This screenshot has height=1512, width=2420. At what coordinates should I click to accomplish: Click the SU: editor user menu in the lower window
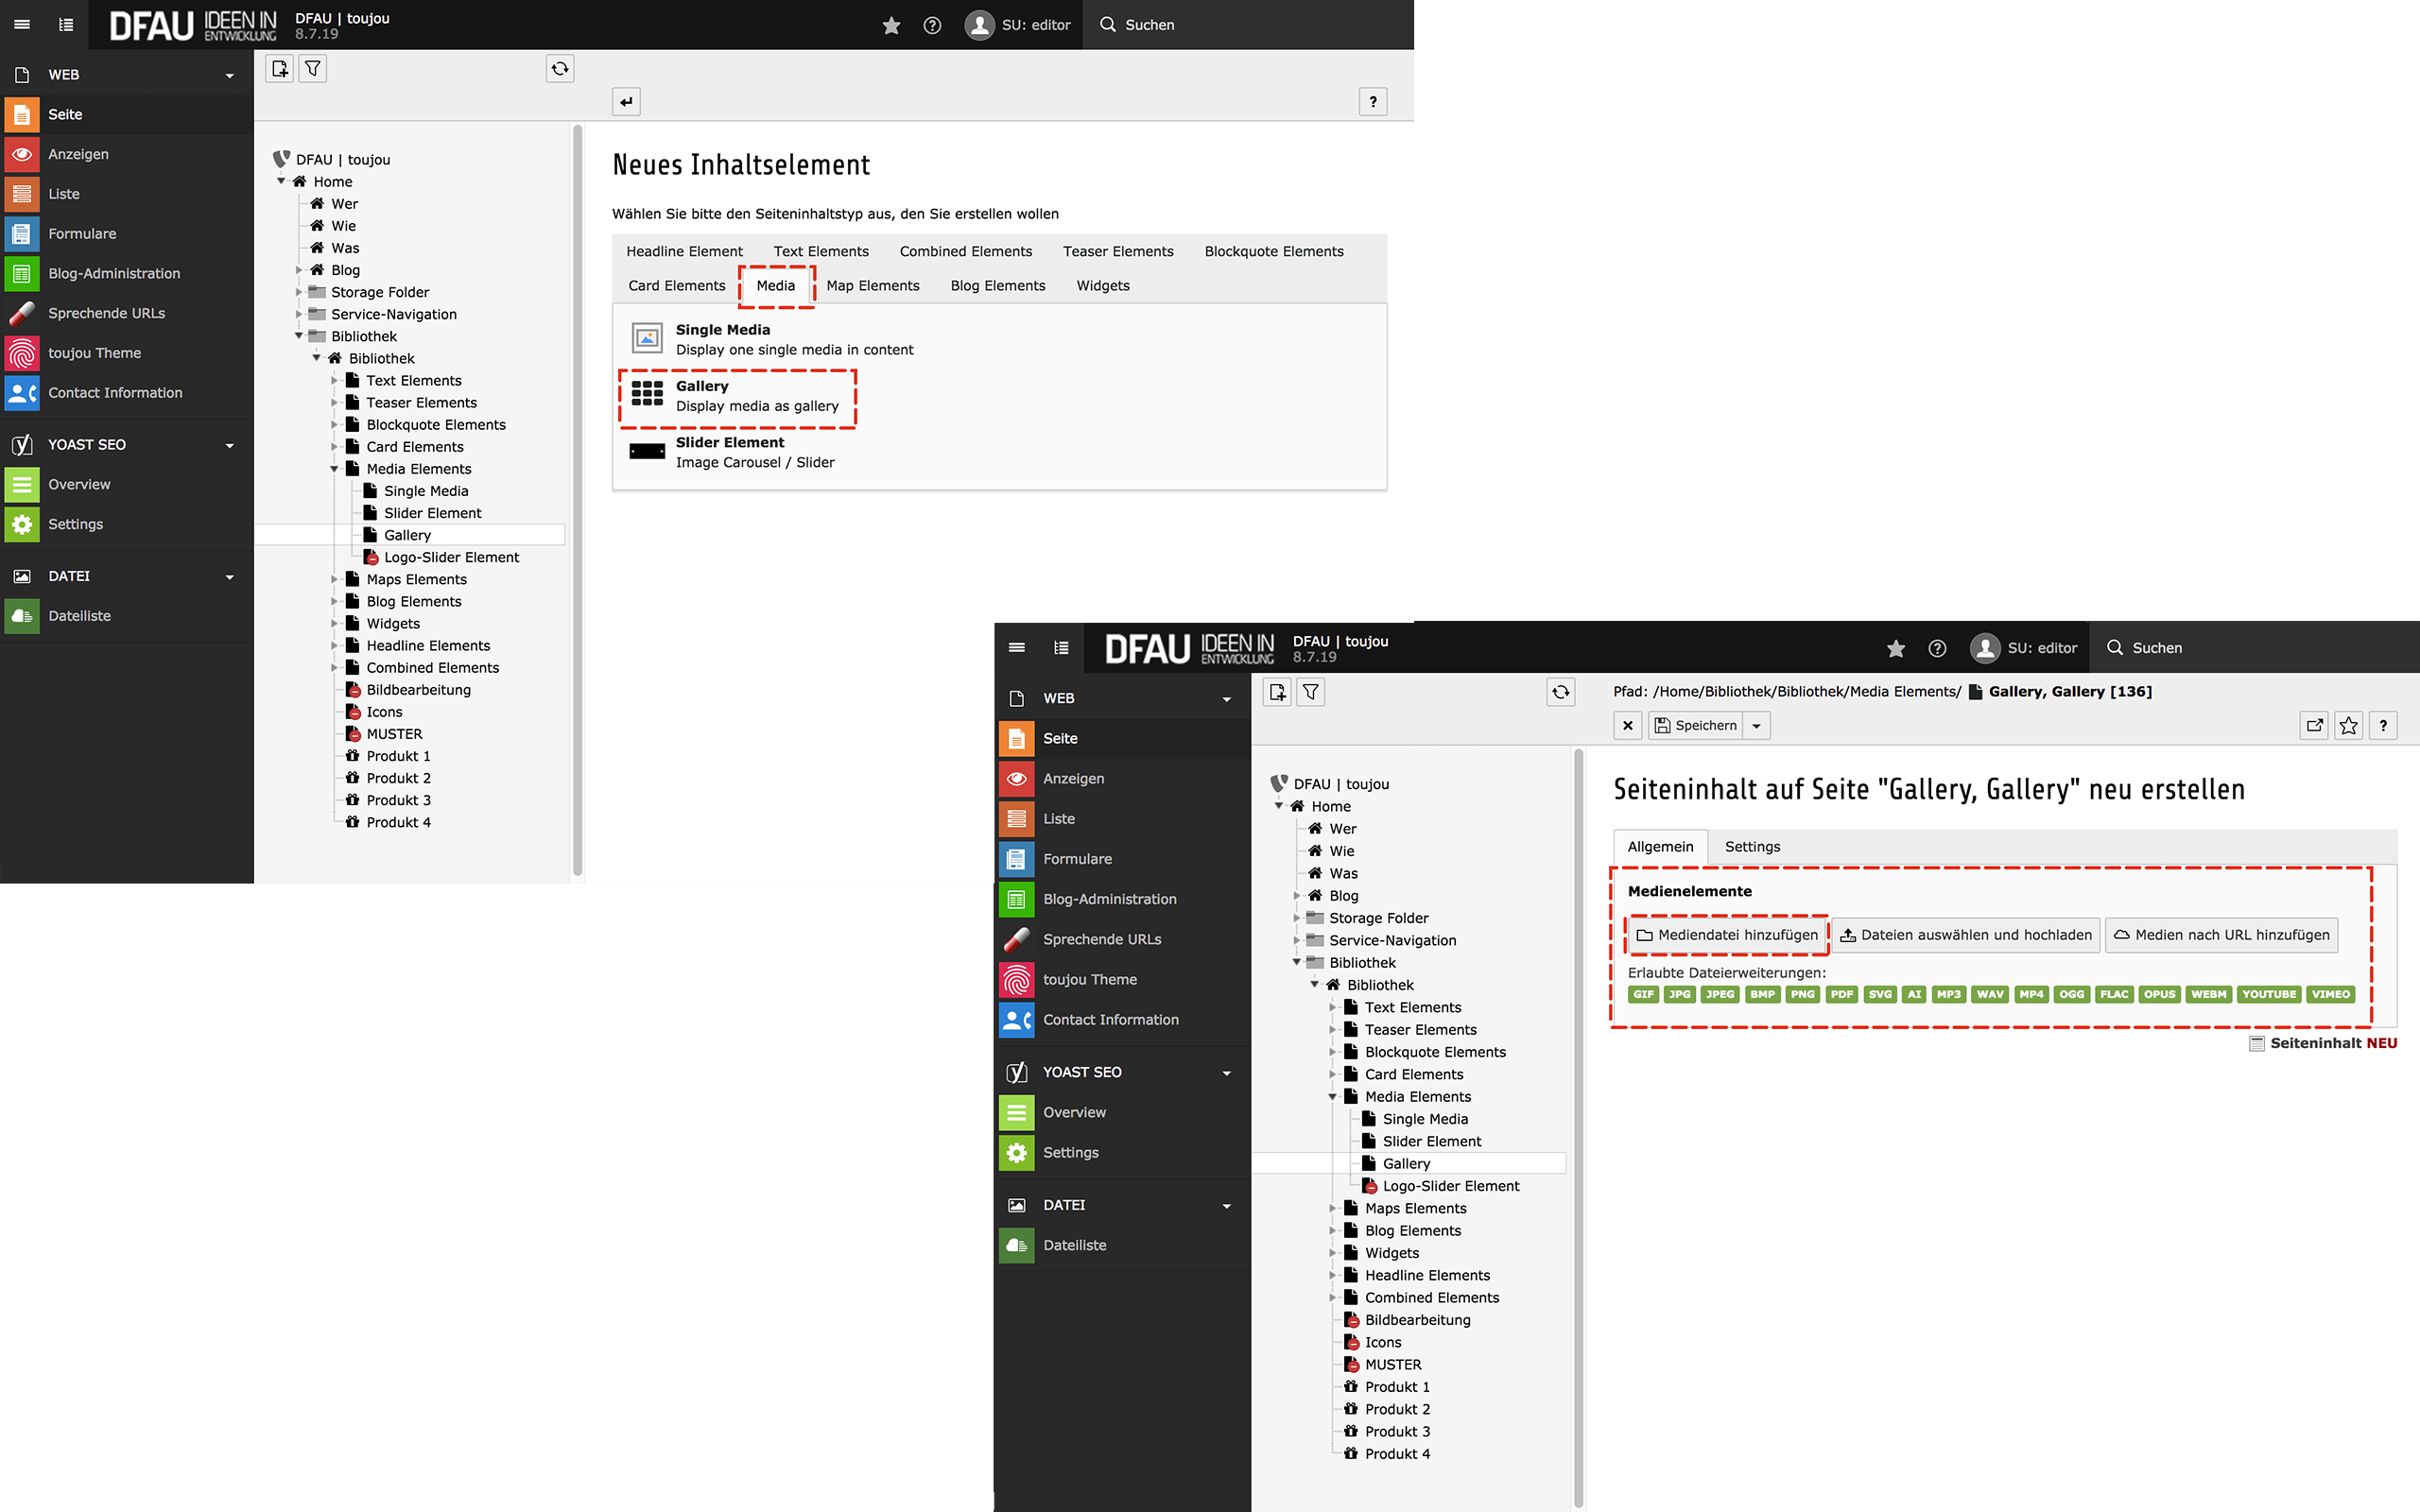(2023, 648)
